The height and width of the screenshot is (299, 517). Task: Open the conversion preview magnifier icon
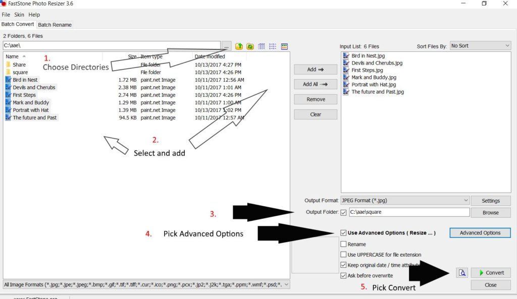[462, 273]
